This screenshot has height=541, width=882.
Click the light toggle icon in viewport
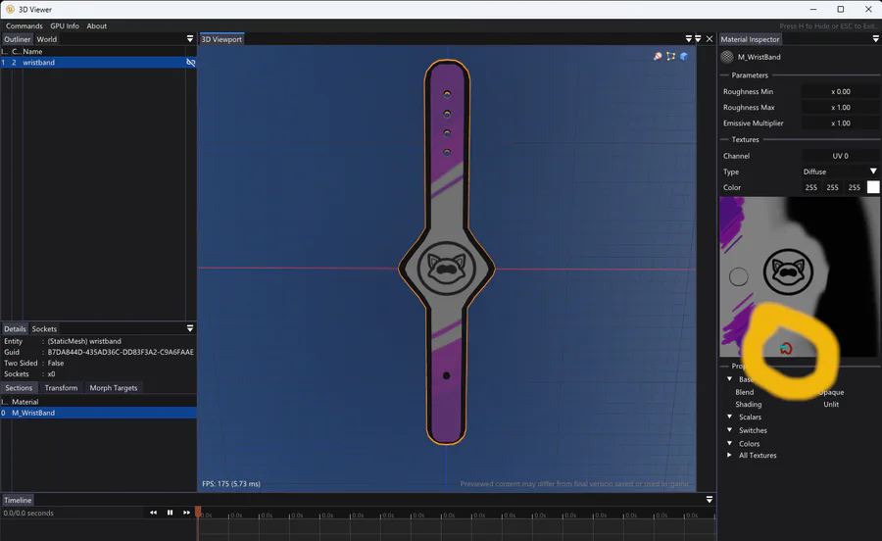[657, 56]
